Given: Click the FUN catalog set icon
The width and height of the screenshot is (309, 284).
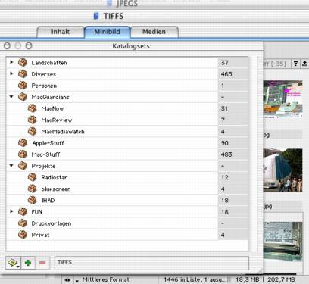Looking at the screenshot, I should pyautogui.click(x=23, y=212).
